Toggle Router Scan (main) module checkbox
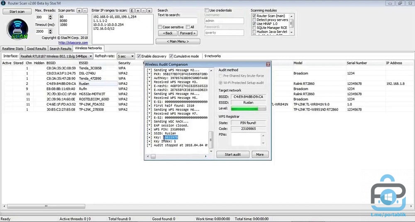This screenshot has width=415, height=222. tap(254, 16)
